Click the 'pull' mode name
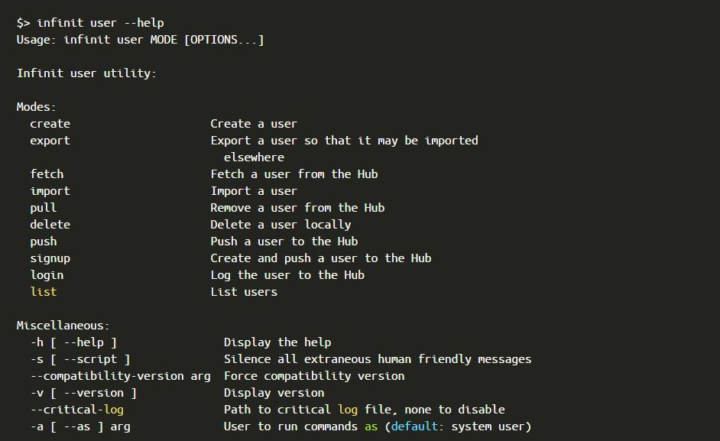720x441 pixels. click(44, 208)
